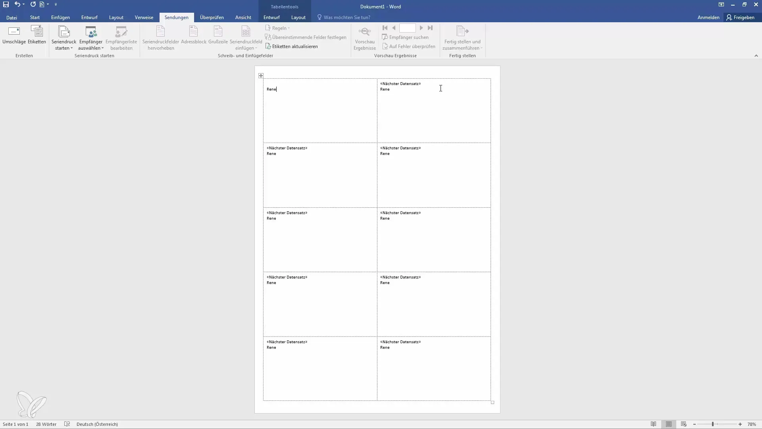Open Fertig stellen und zusammenführen dropdown
The width and height of the screenshot is (762, 429).
coord(462,38)
